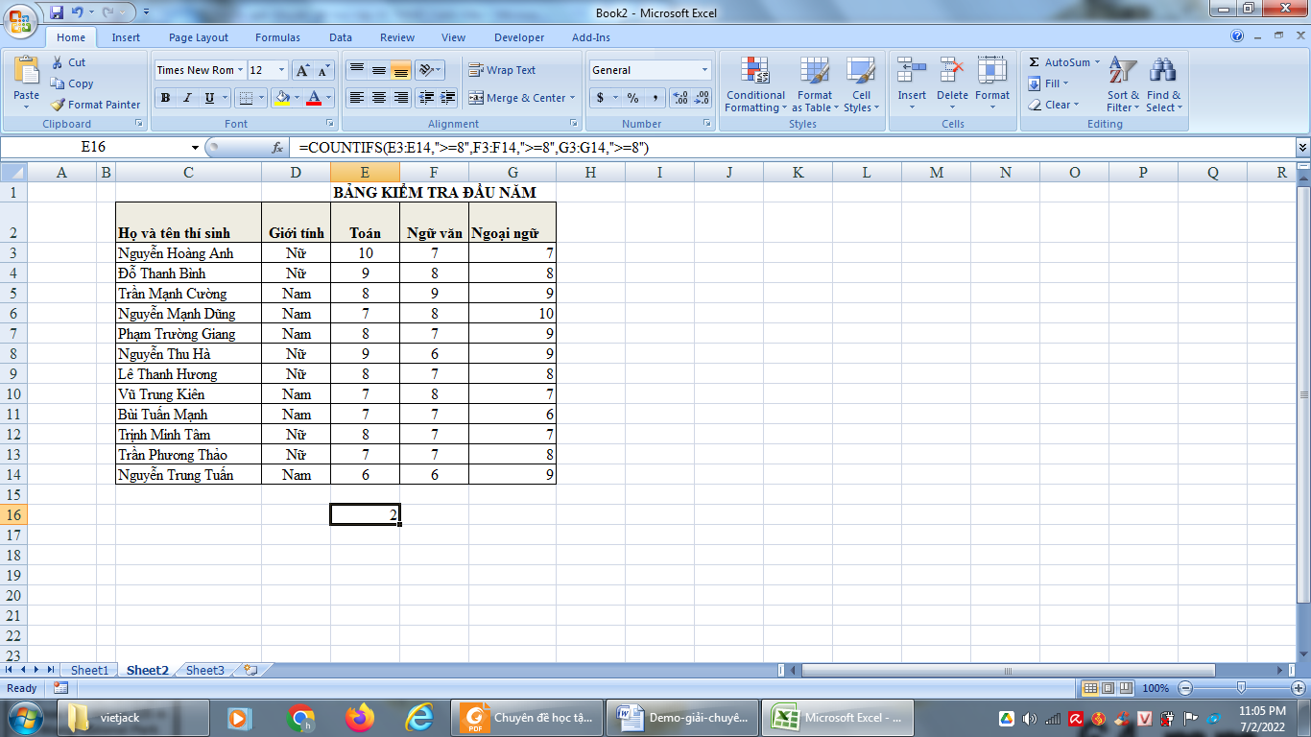Viewport: 1311px width, 737px height.
Task: Toggle Italic formatting
Action: (186, 98)
